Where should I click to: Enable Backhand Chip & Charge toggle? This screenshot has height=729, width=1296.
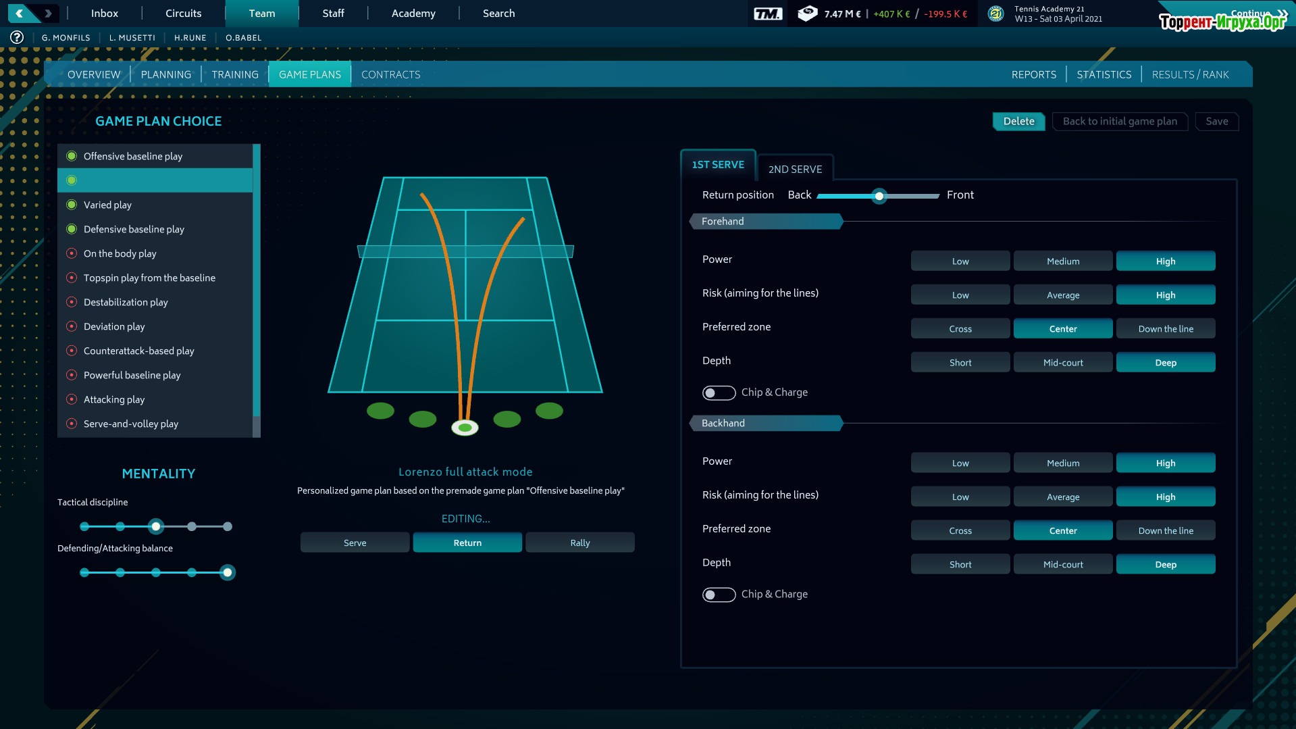point(719,595)
